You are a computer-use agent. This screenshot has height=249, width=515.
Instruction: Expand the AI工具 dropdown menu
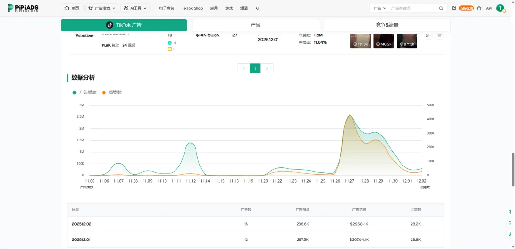[135, 8]
